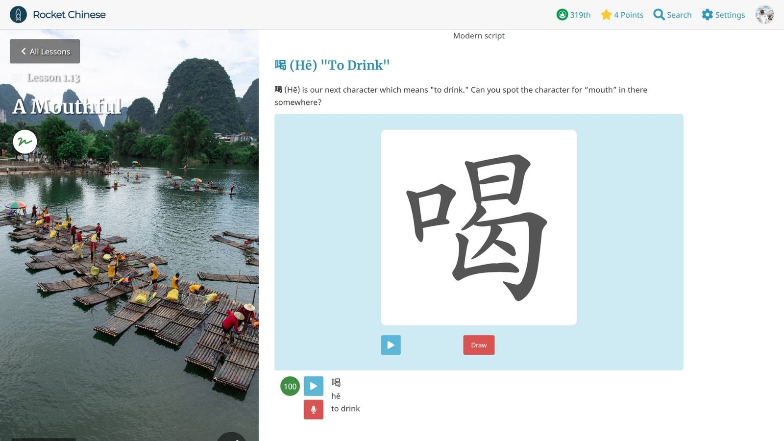784x441 pixels.
Task: Click the red microphone record button
Action: click(314, 410)
